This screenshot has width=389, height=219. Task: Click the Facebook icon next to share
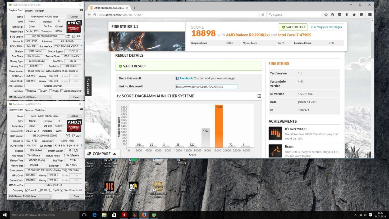point(177,78)
